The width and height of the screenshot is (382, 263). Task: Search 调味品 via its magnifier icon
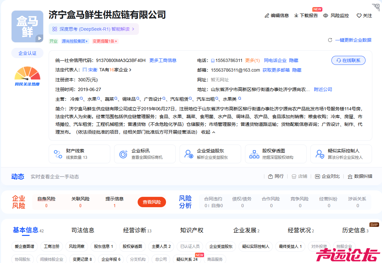click(138, 98)
